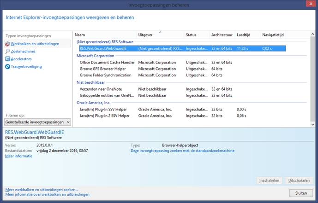
Task: Open Meer werkbalken en uitbreidingen zoeken link
Action: (42, 190)
